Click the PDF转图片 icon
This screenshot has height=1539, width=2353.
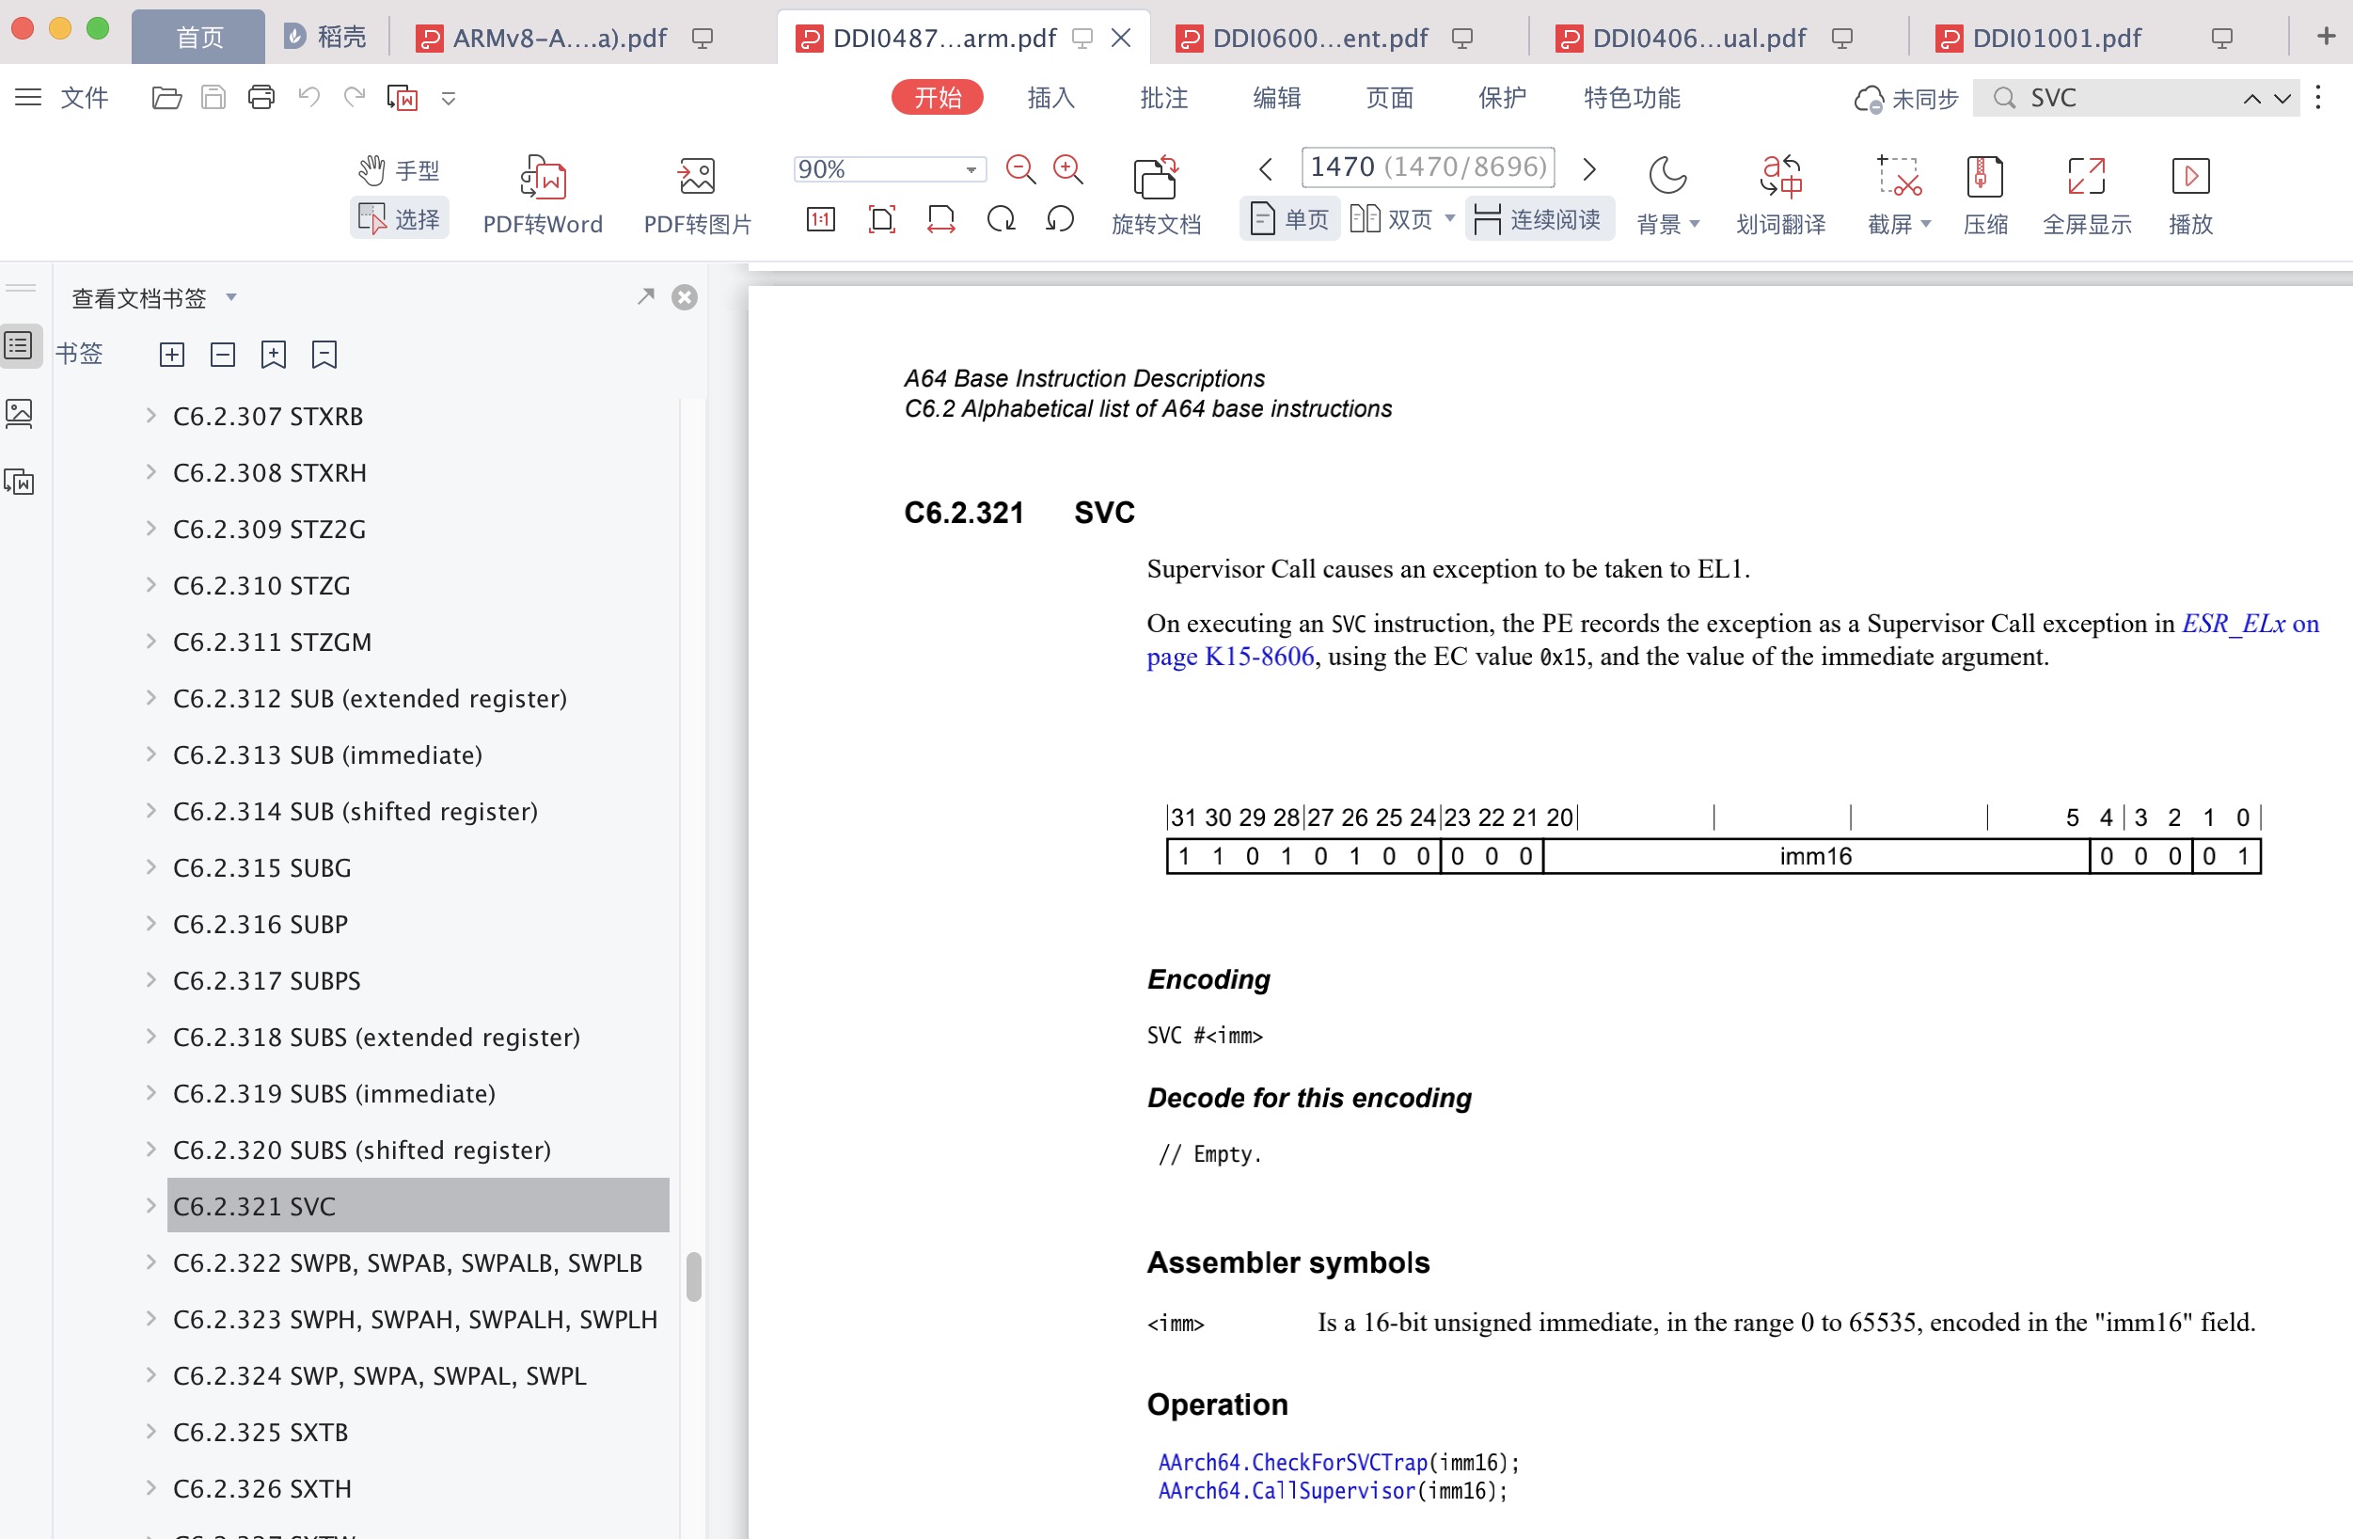697,177
